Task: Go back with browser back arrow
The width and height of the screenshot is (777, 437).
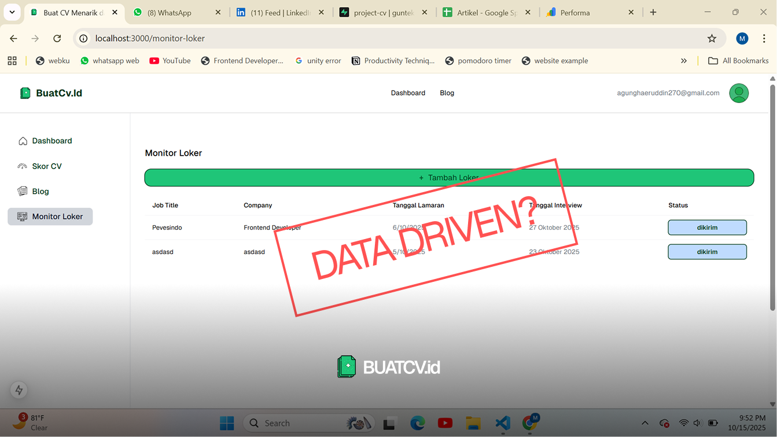Action: [14, 38]
